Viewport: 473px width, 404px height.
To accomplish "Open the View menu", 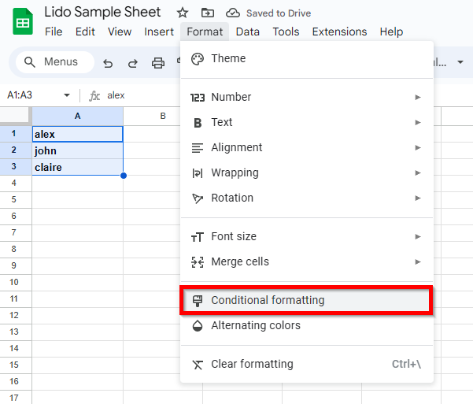I will [x=120, y=32].
